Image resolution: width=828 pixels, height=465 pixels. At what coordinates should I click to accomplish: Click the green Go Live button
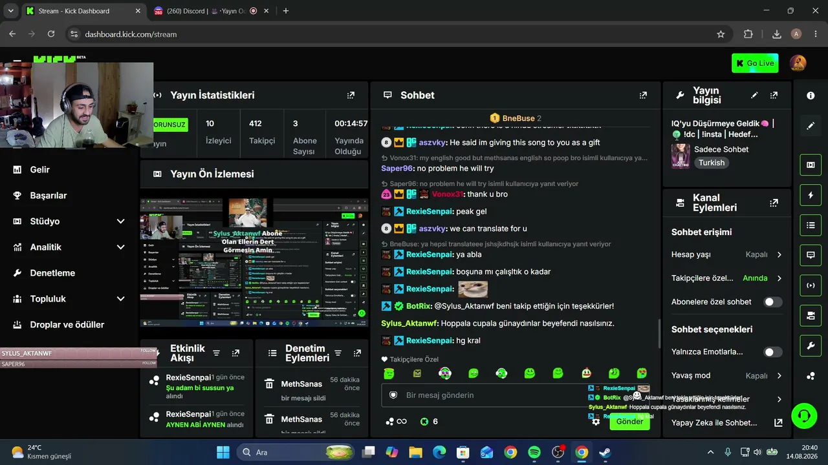click(x=755, y=63)
